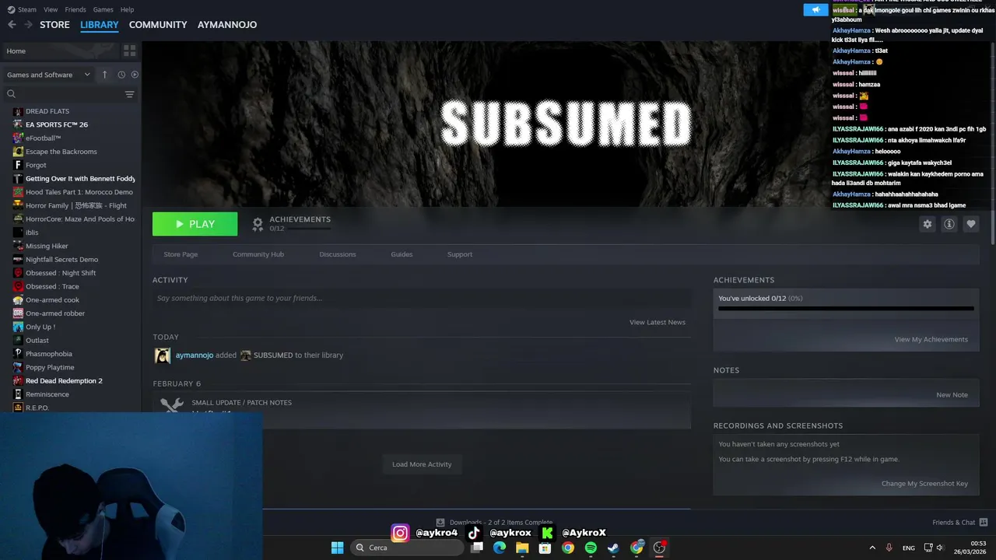Go forward with the navigation arrow

[x=28, y=25]
